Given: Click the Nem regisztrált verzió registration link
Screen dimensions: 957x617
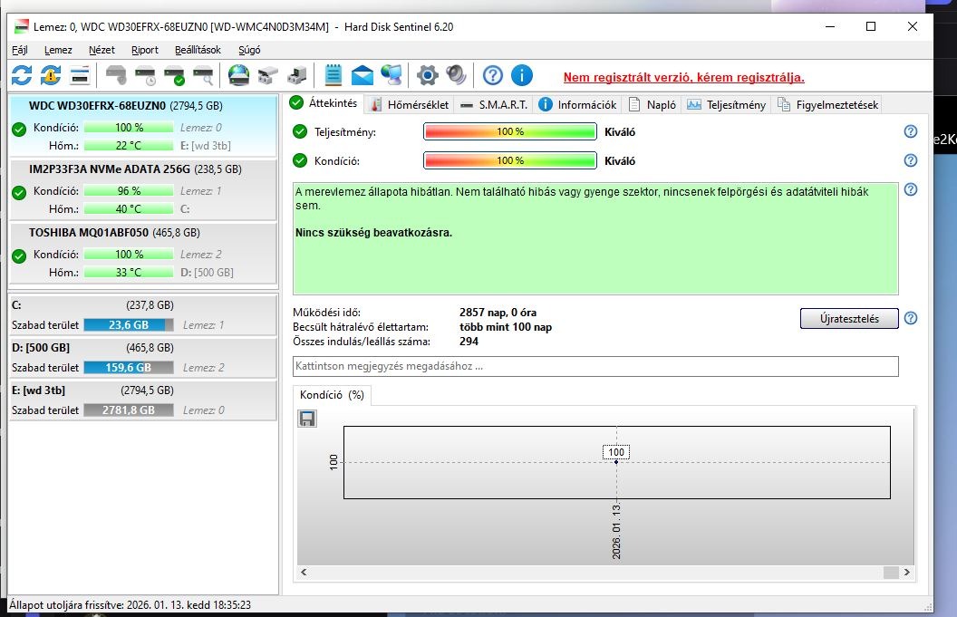Looking at the screenshot, I should 683,78.
